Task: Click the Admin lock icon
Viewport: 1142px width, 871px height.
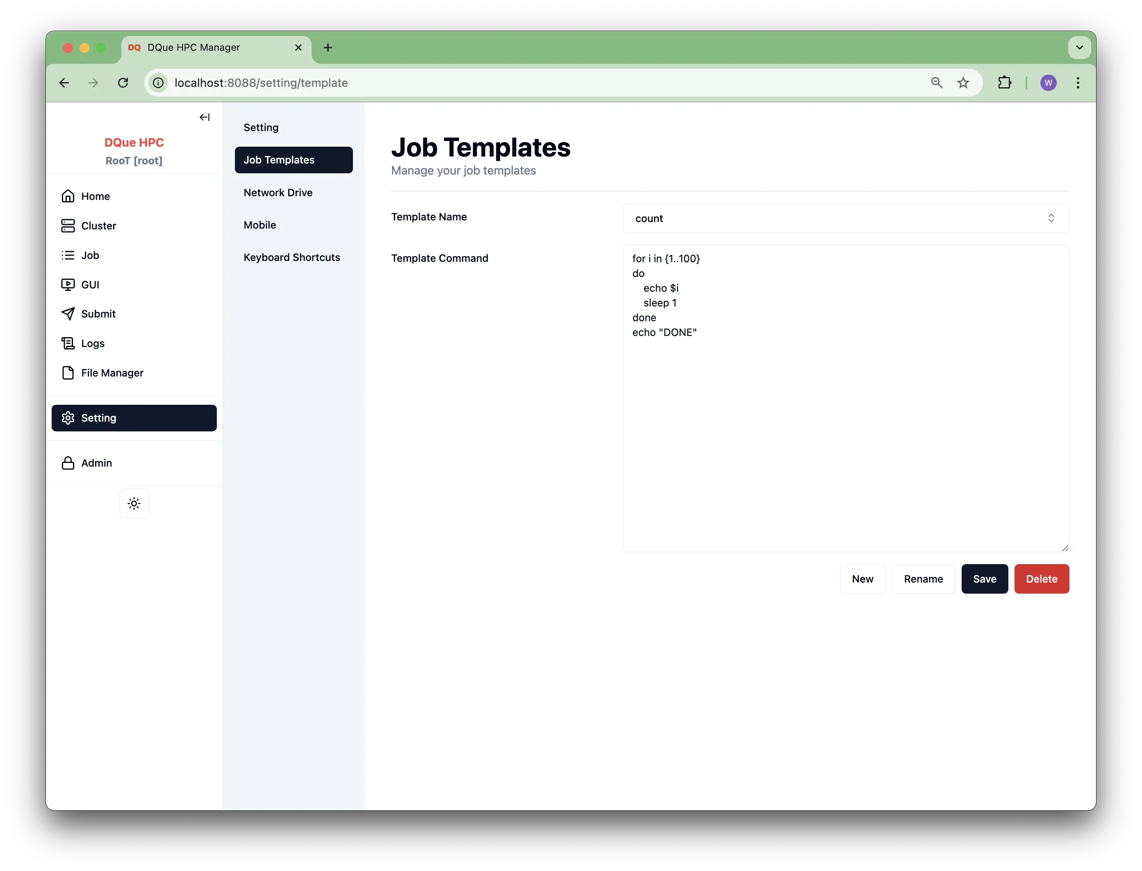Action: (68, 463)
